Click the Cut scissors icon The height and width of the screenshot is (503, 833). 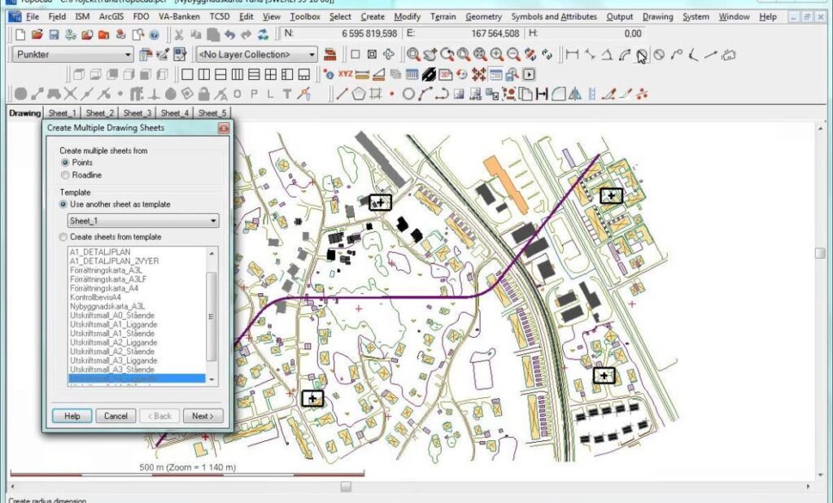(179, 35)
